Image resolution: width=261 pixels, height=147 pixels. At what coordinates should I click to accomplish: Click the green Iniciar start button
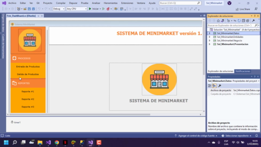(94, 9)
